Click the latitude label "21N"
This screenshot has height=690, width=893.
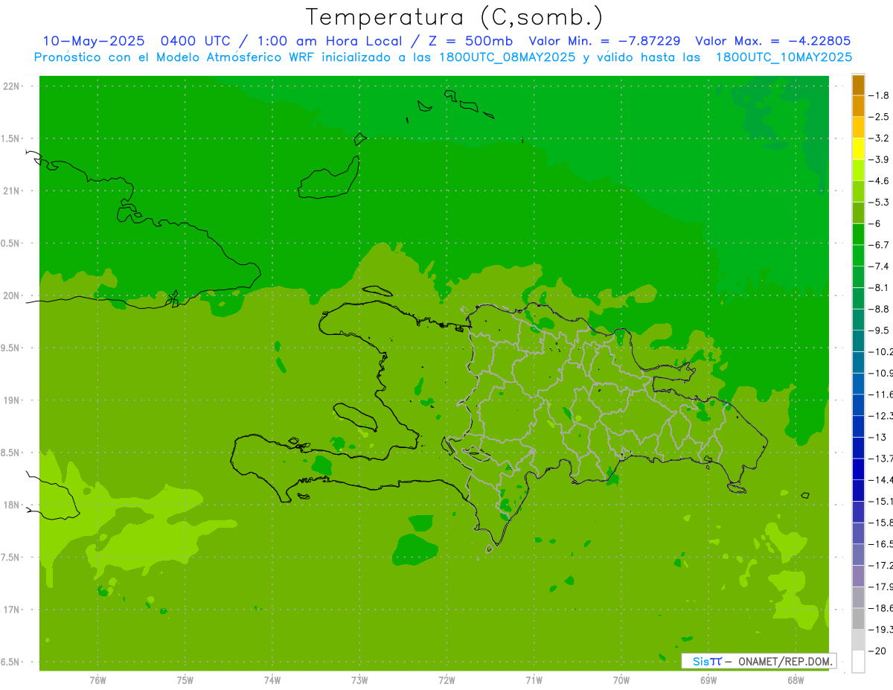(13, 191)
